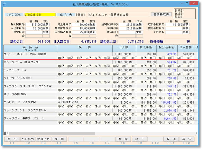Uncheck checkbox ⑦ in the オリーブ石鹸 100g row
Viewport: 203px width, 150px height.
117,98
